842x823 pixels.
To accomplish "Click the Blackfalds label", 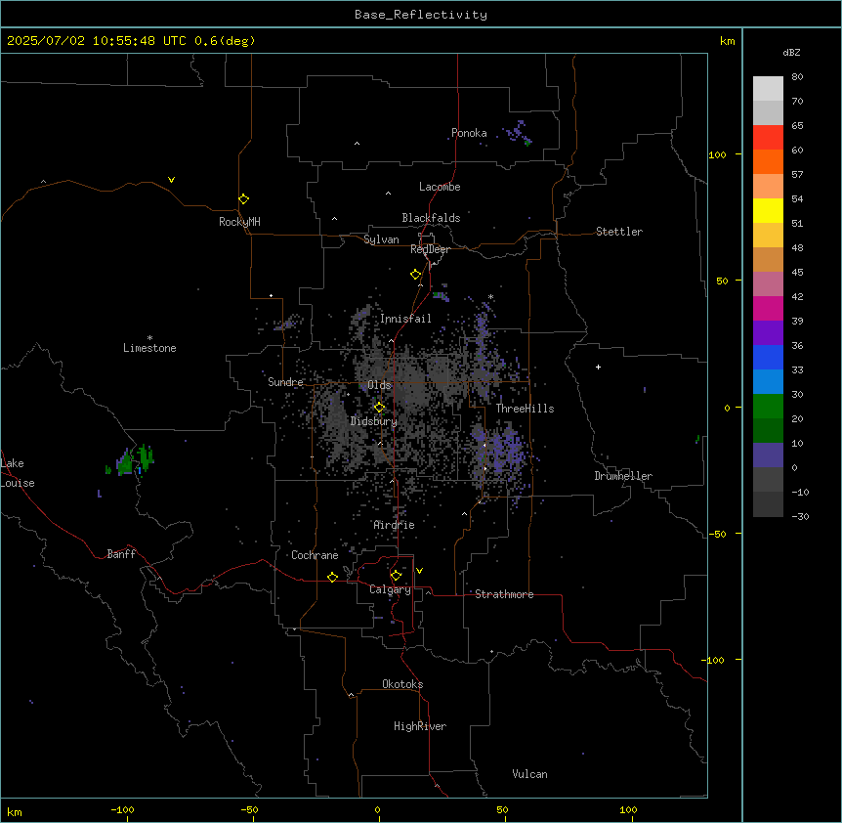I will click(431, 218).
